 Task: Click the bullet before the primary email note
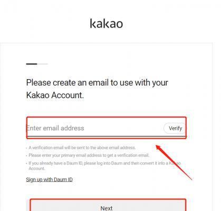tap(26, 156)
